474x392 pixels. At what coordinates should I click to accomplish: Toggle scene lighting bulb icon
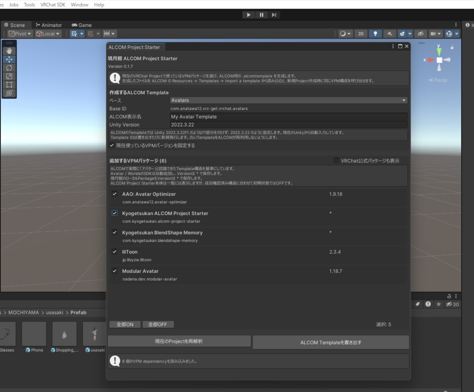(375, 34)
